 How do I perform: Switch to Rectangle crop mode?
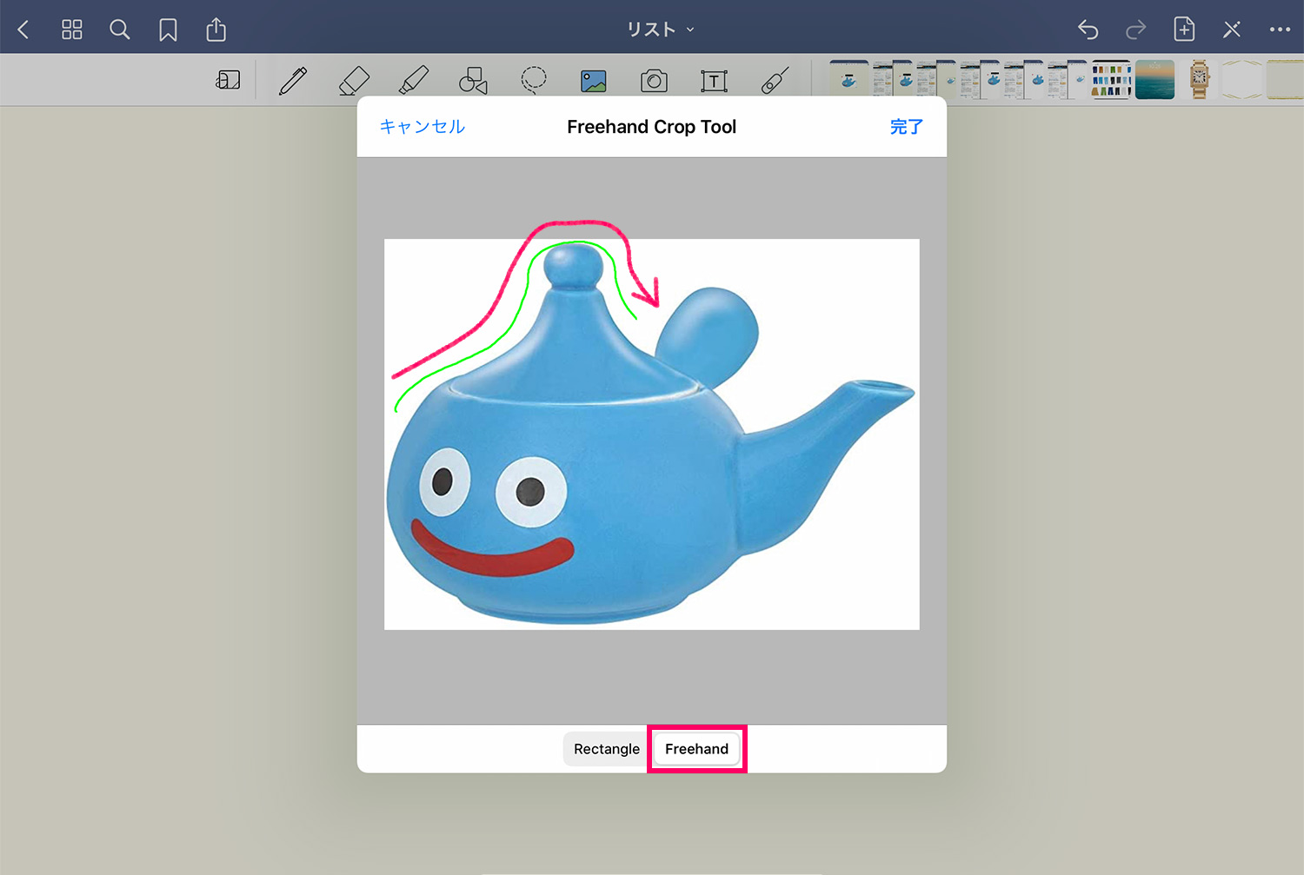click(607, 749)
